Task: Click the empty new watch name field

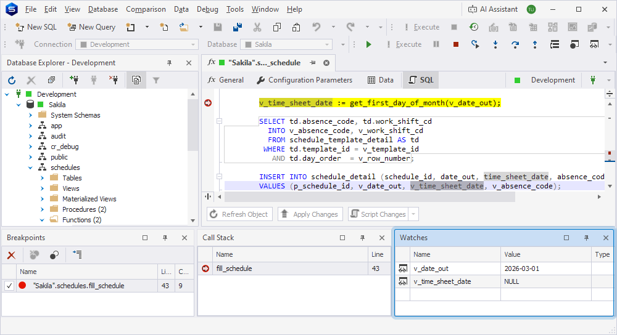Action: pyautogui.click(x=455, y=294)
